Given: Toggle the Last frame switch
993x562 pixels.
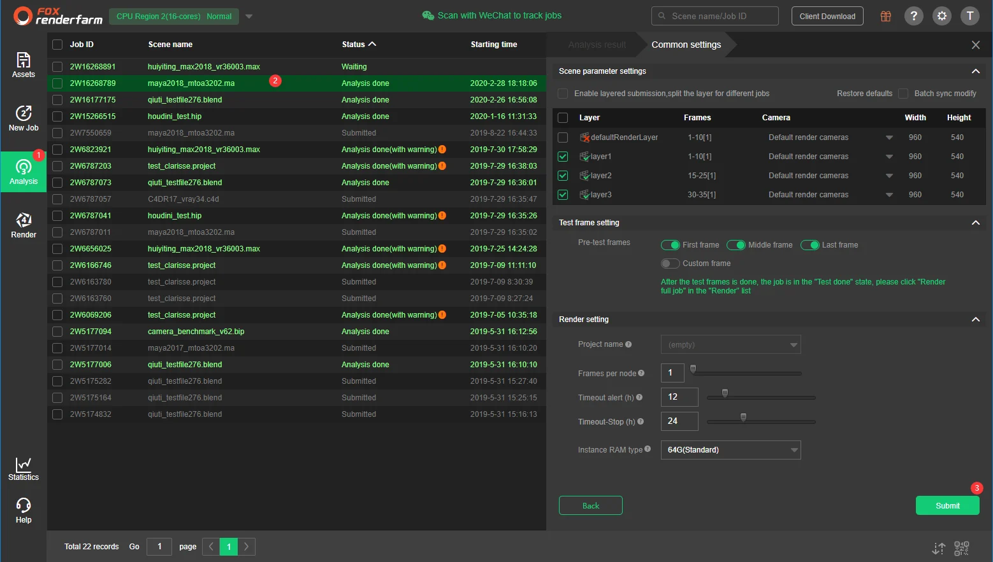Looking at the screenshot, I should (x=810, y=245).
